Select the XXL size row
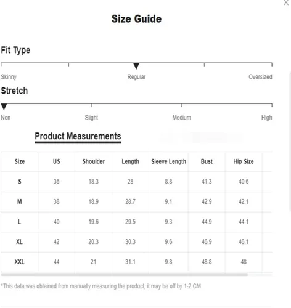Screen dimensions: 291x308 pos(136,262)
